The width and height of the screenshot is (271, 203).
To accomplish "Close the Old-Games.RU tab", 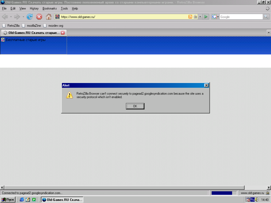I will (x=63, y=33).
